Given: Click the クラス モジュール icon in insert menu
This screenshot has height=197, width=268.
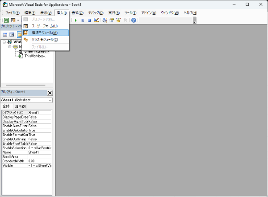Looking at the screenshot, I should point(25,40).
